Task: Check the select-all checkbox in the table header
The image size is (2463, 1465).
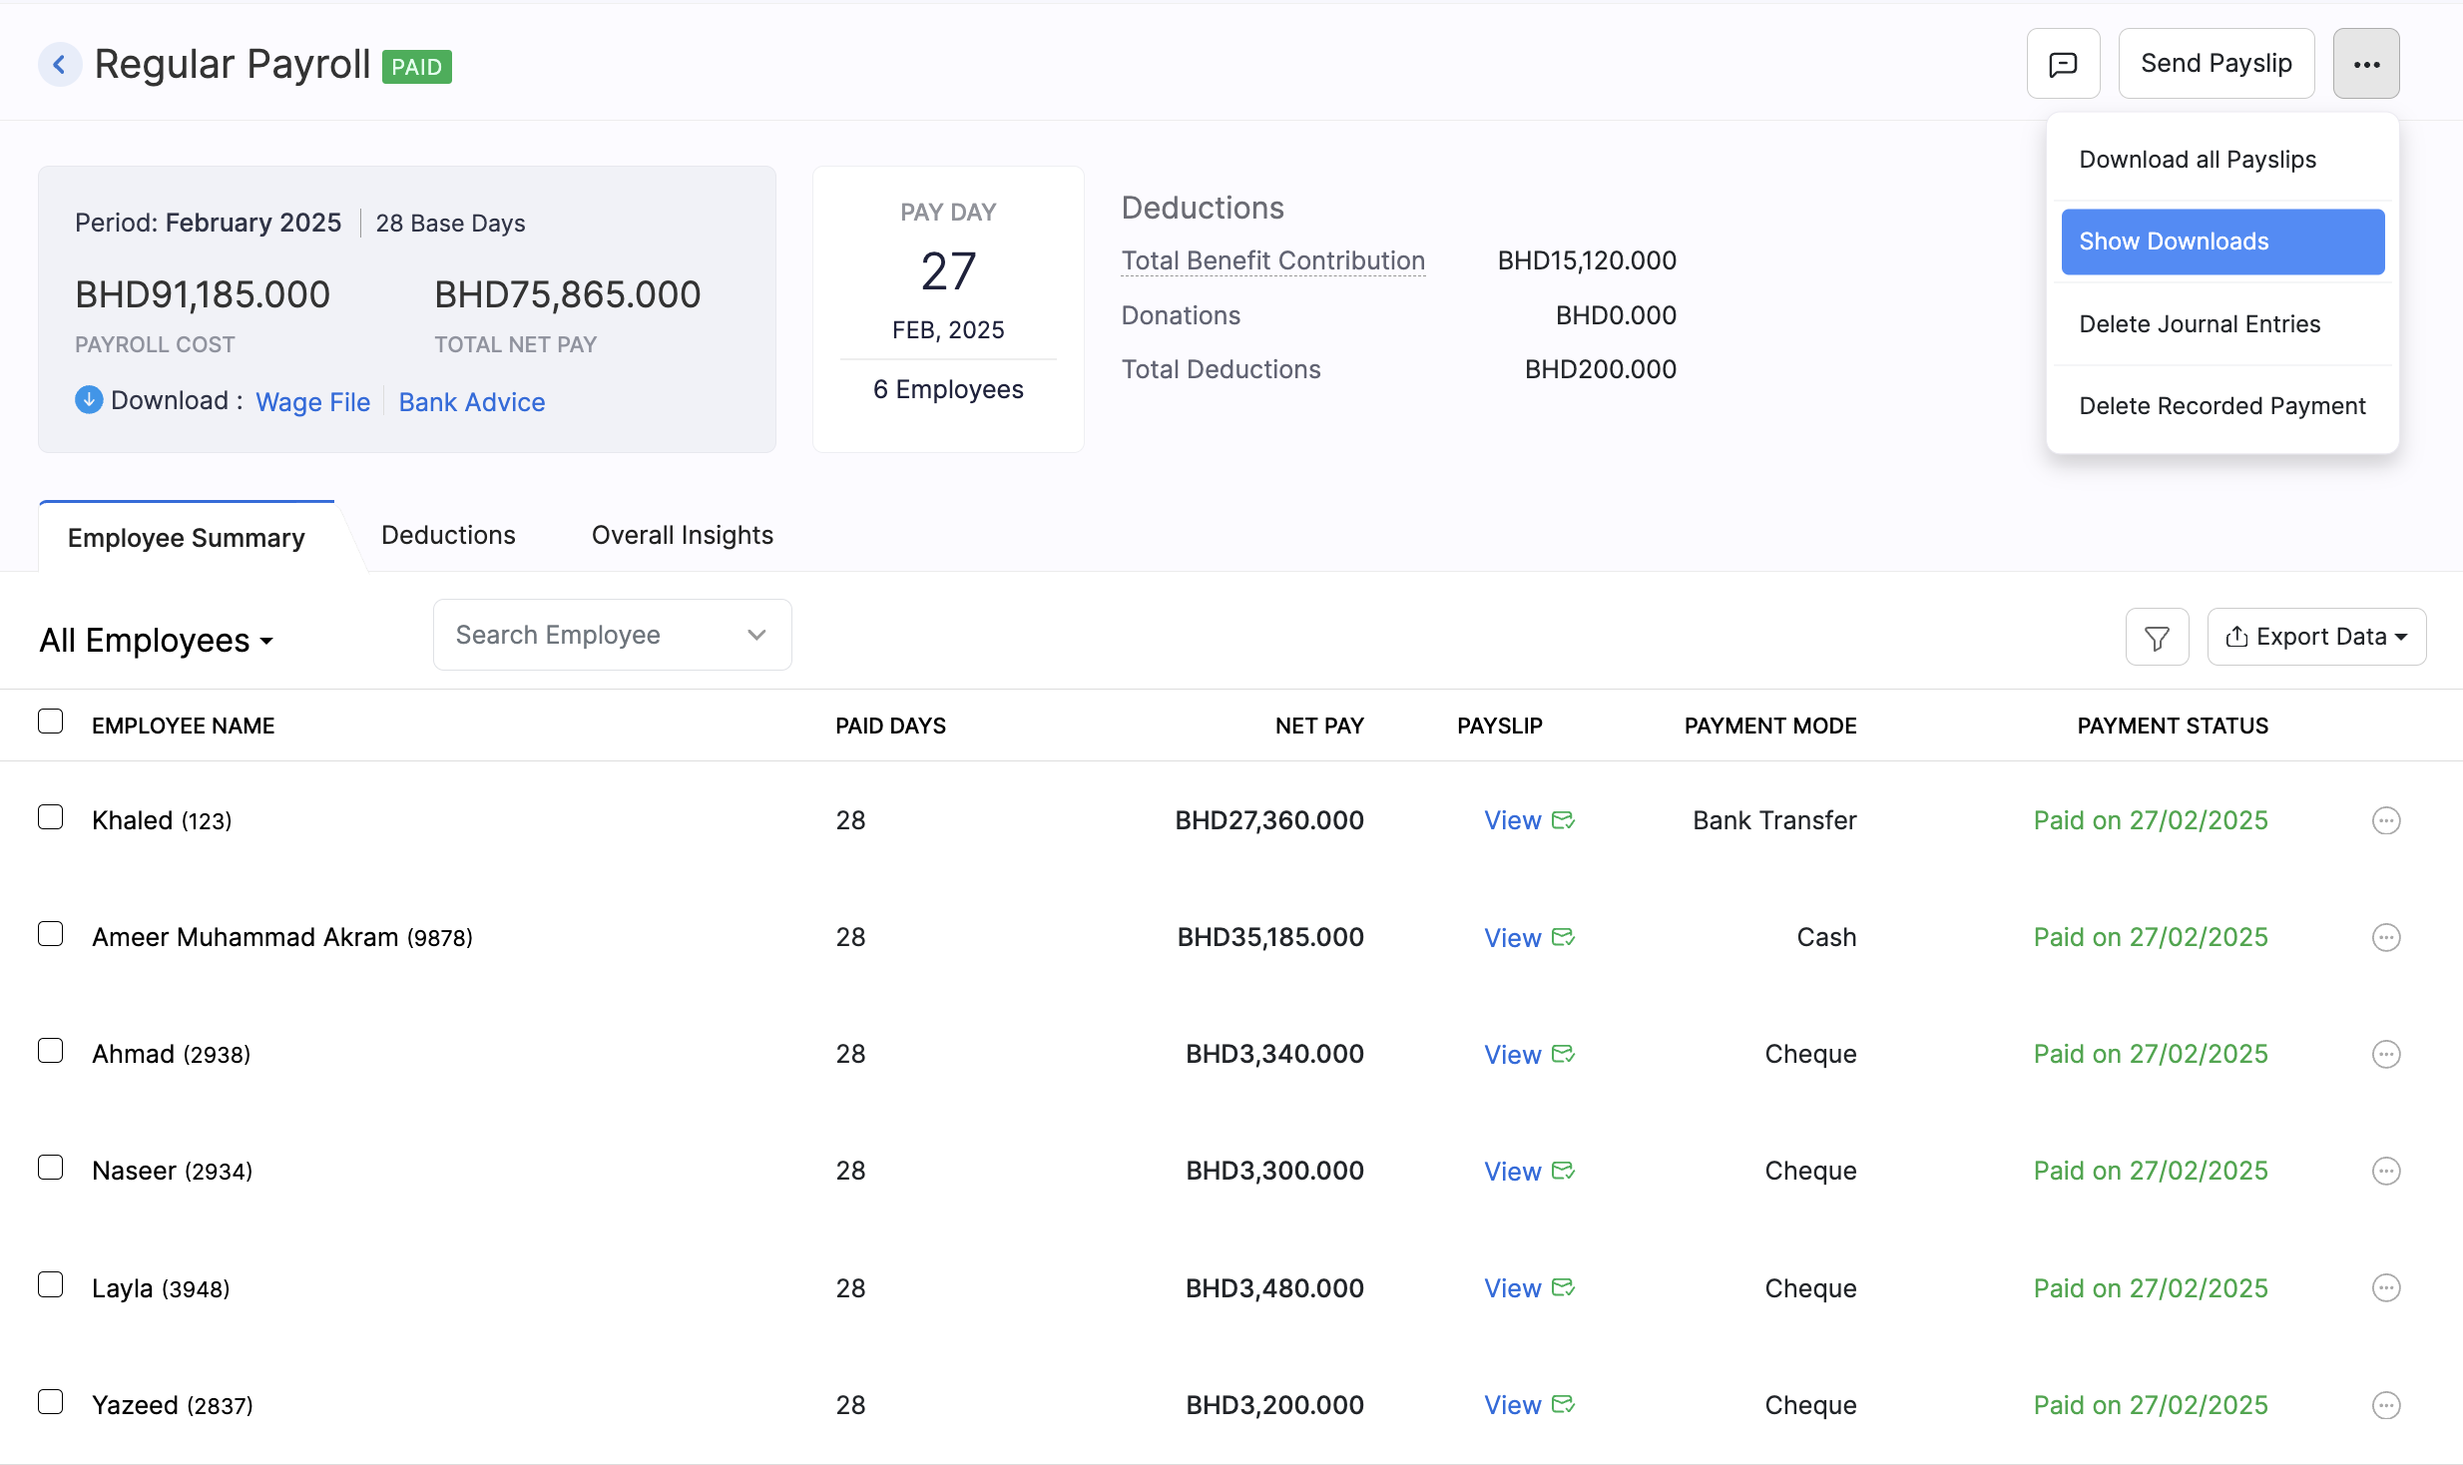Action: pyautogui.click(x=51, y=720)
